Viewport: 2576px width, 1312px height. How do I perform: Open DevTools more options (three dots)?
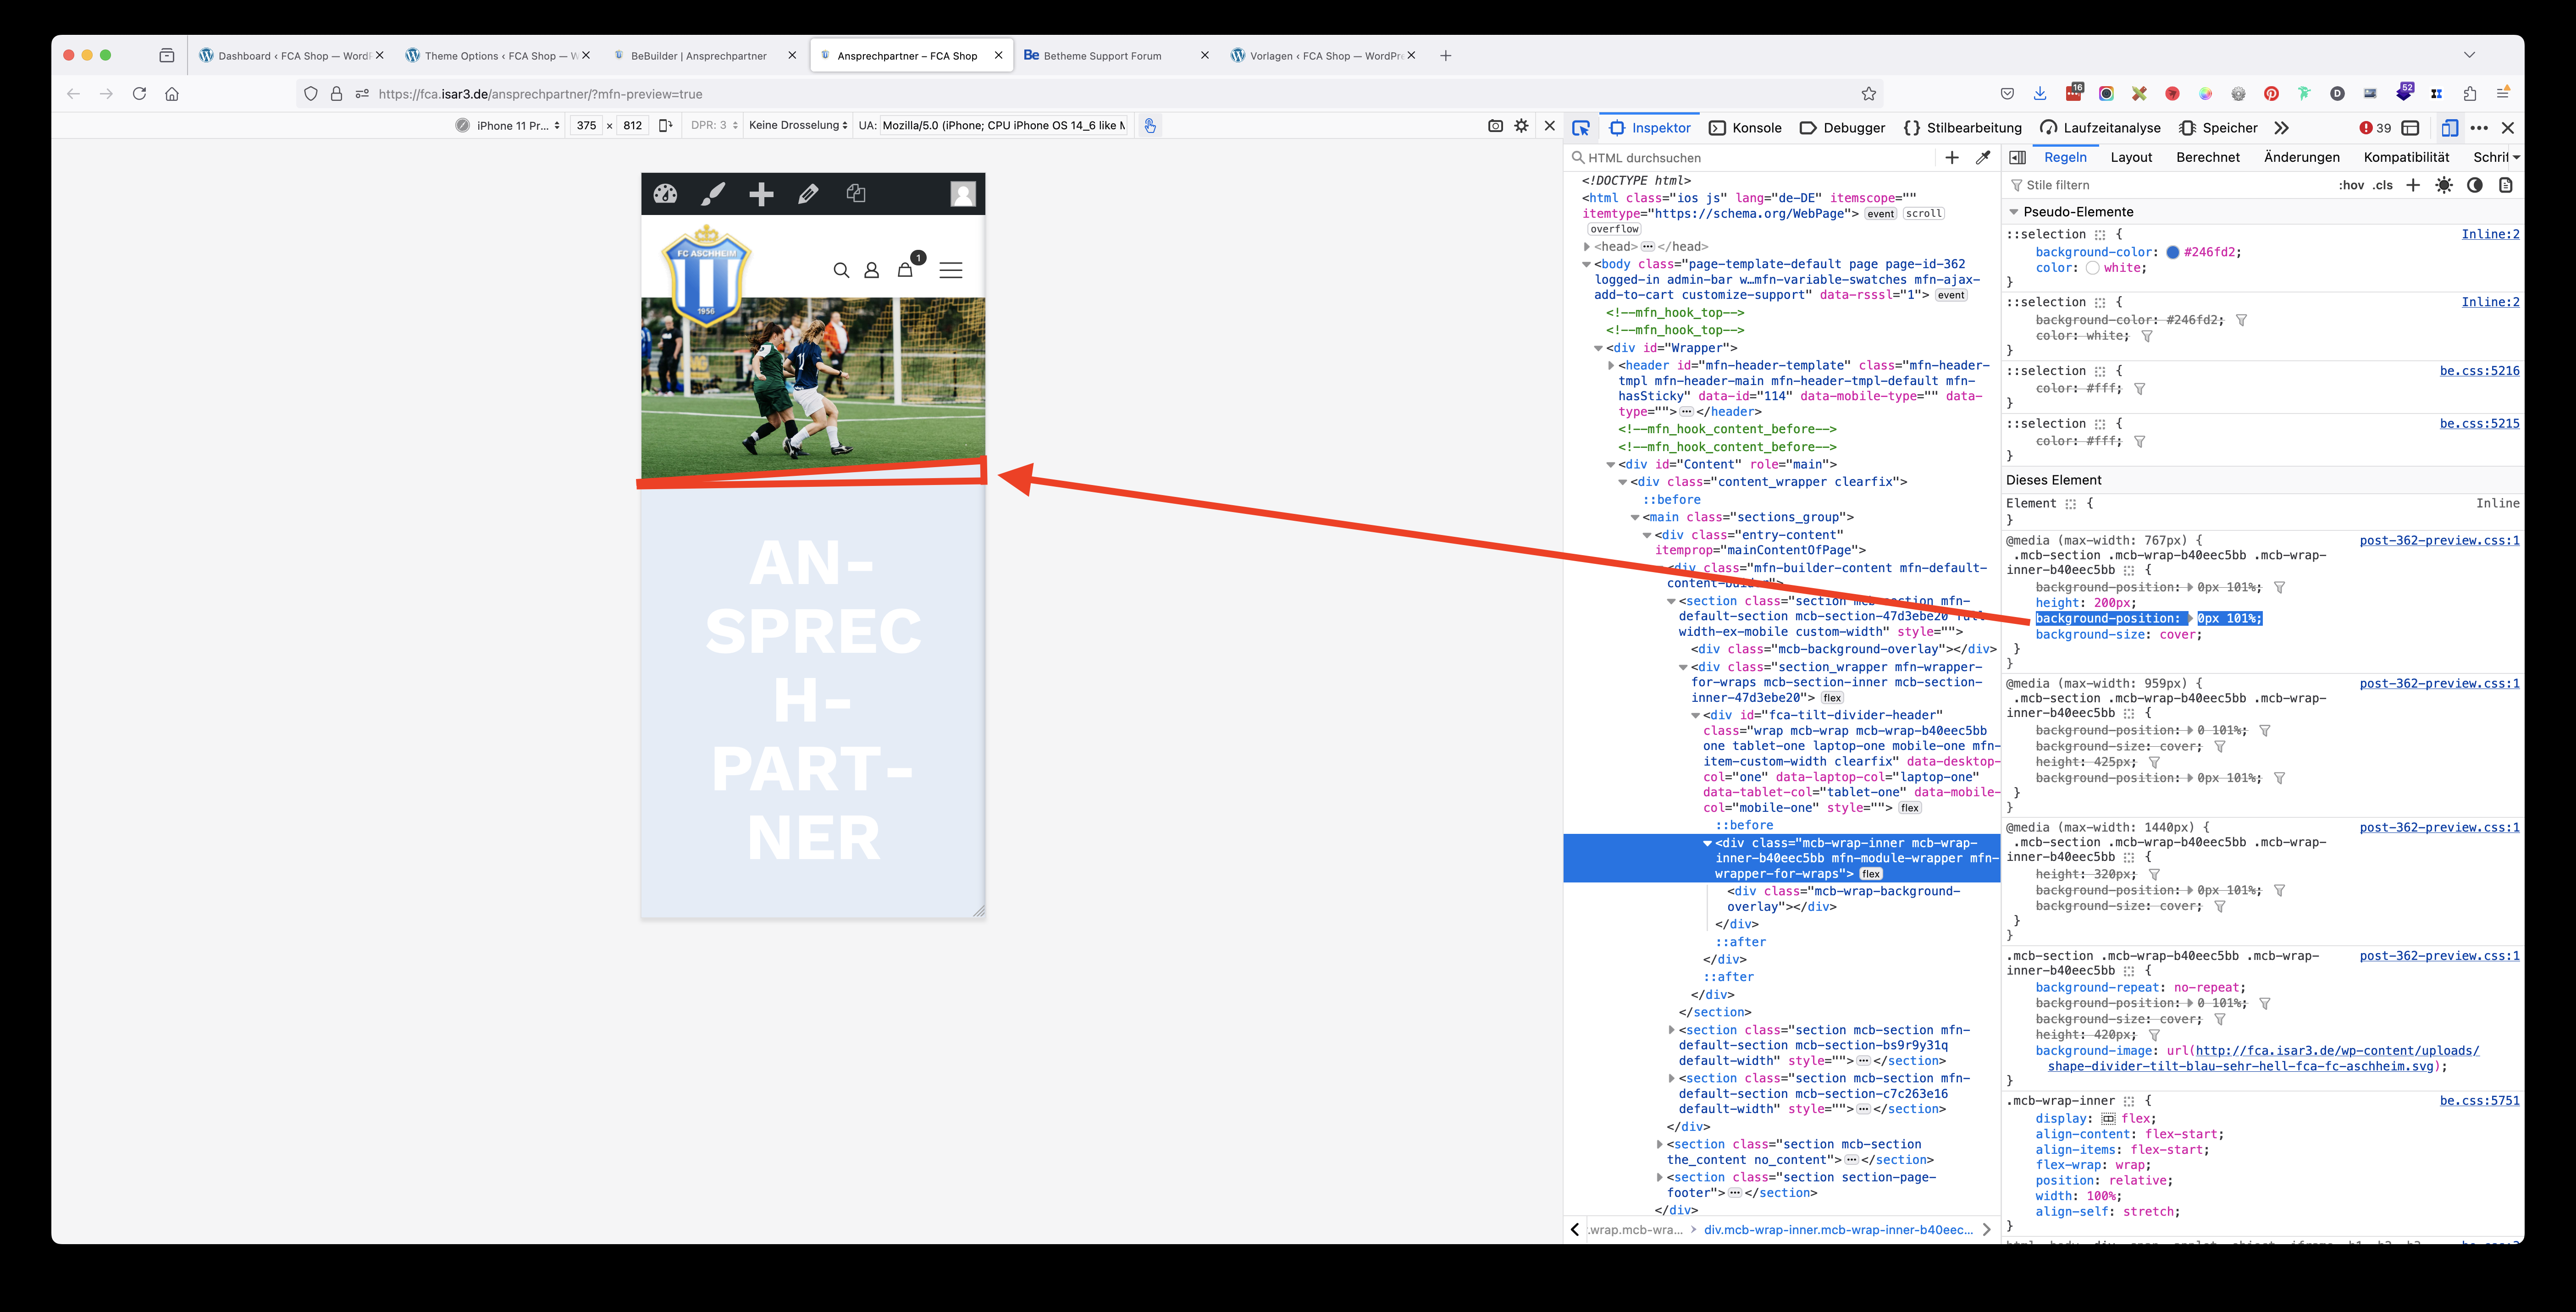[x=2479, y=128]
